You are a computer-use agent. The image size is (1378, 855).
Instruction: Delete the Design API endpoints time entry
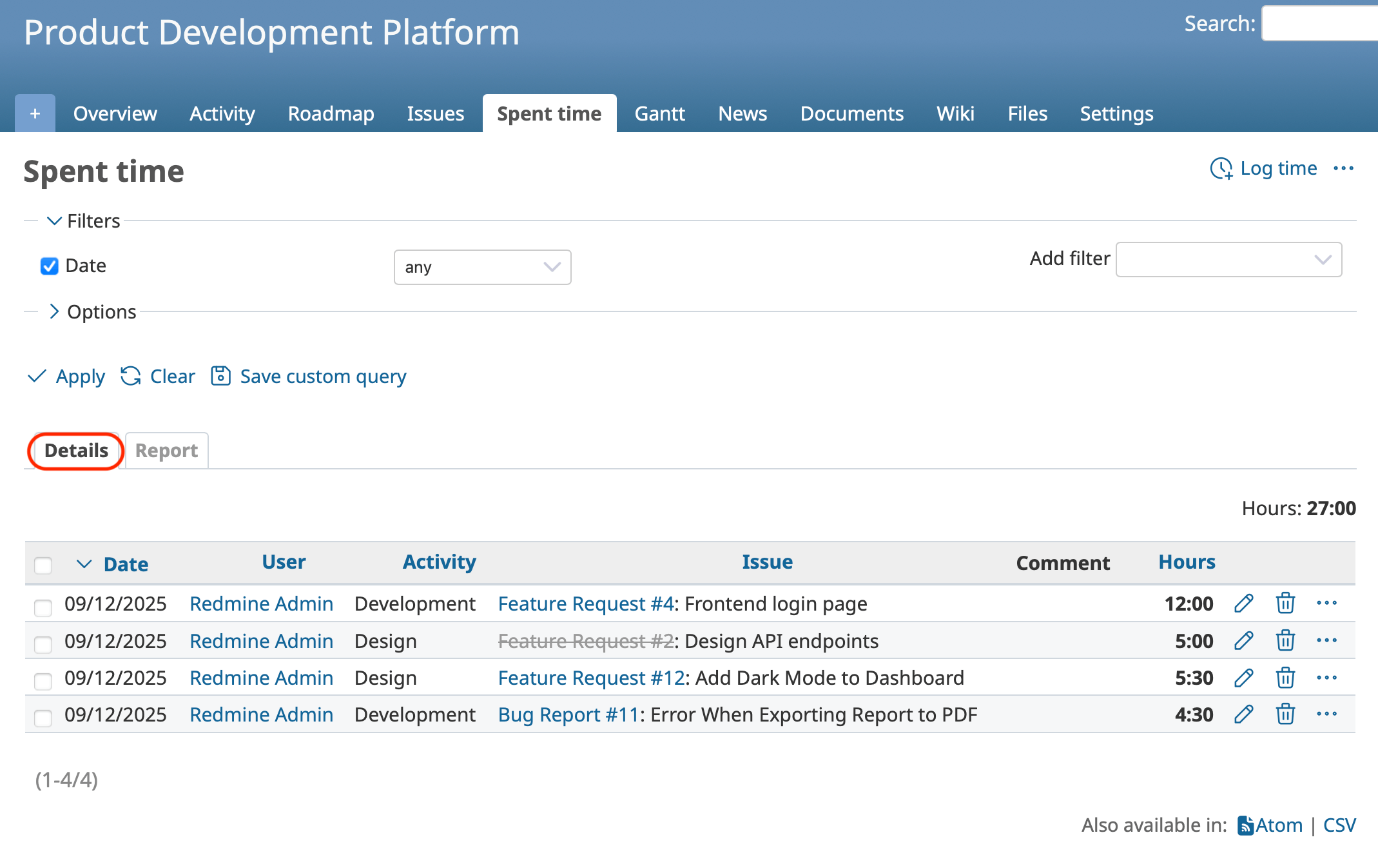point(1285,641)
